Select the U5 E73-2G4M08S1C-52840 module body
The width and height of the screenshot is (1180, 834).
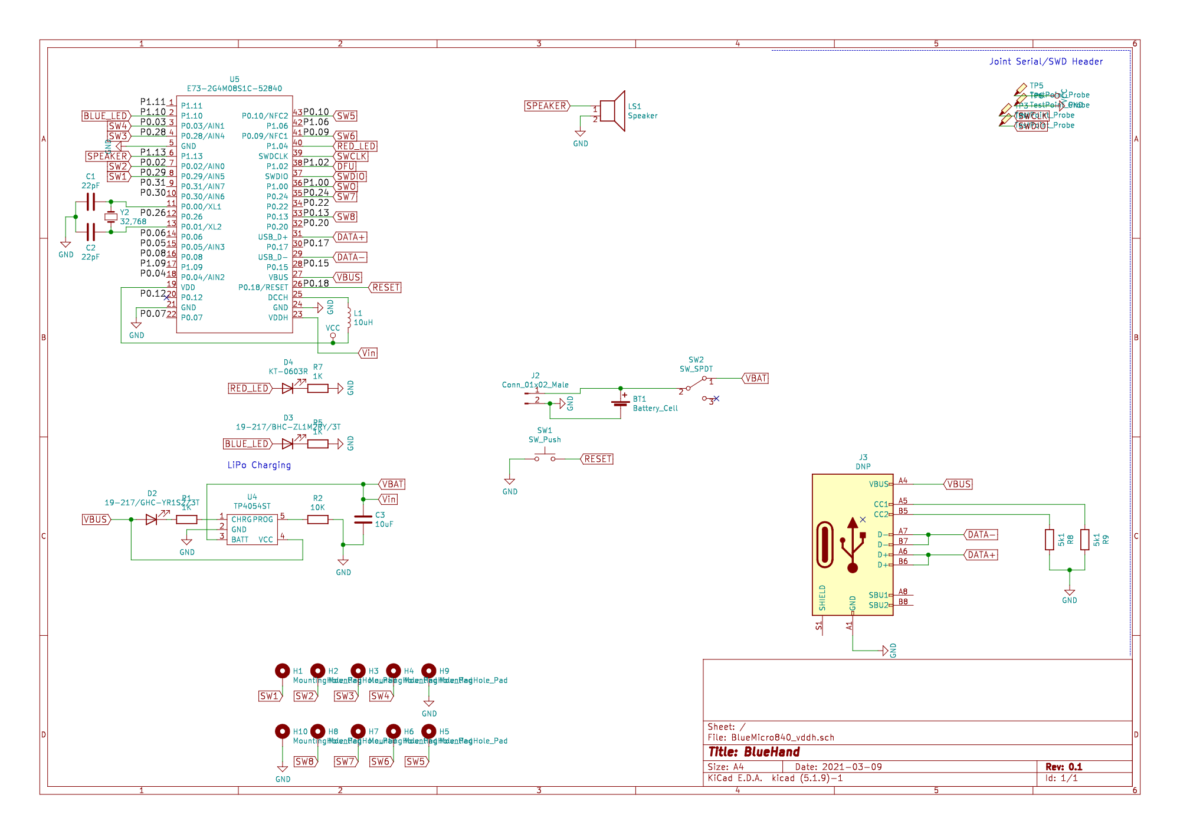tap(234, 214)
